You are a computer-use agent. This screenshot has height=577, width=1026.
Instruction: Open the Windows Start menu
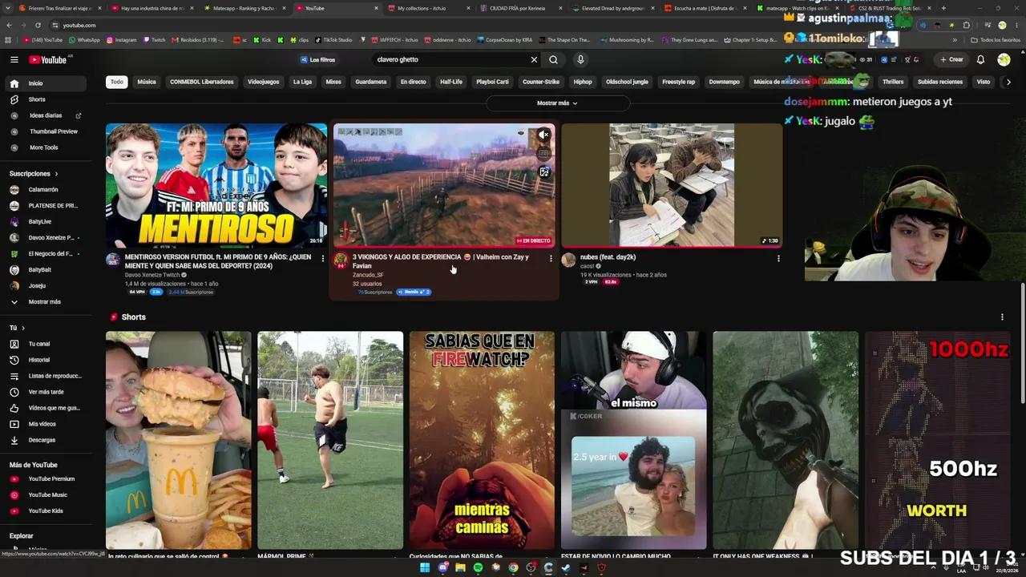click(425, 568)
